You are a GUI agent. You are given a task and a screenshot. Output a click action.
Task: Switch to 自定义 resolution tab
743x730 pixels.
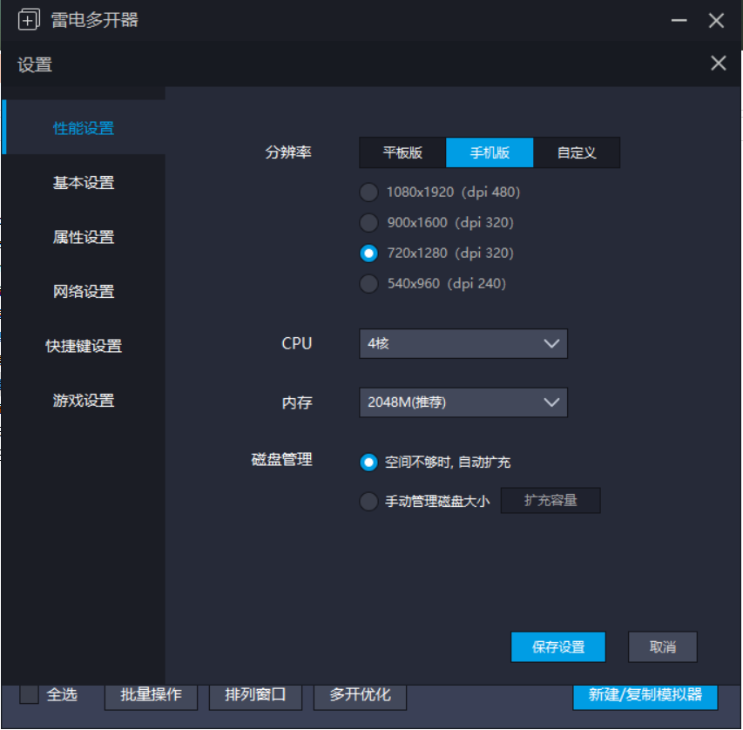(577, 152)
